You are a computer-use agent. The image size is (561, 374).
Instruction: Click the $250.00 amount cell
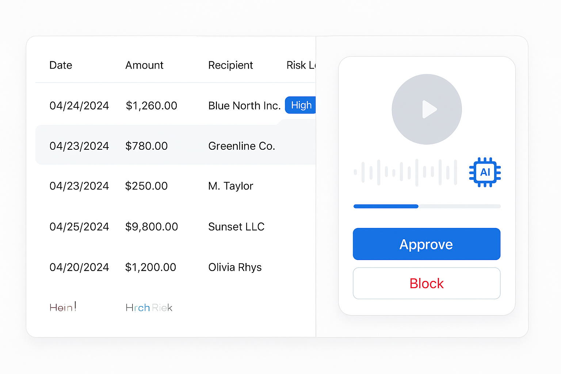coord(146,186)
